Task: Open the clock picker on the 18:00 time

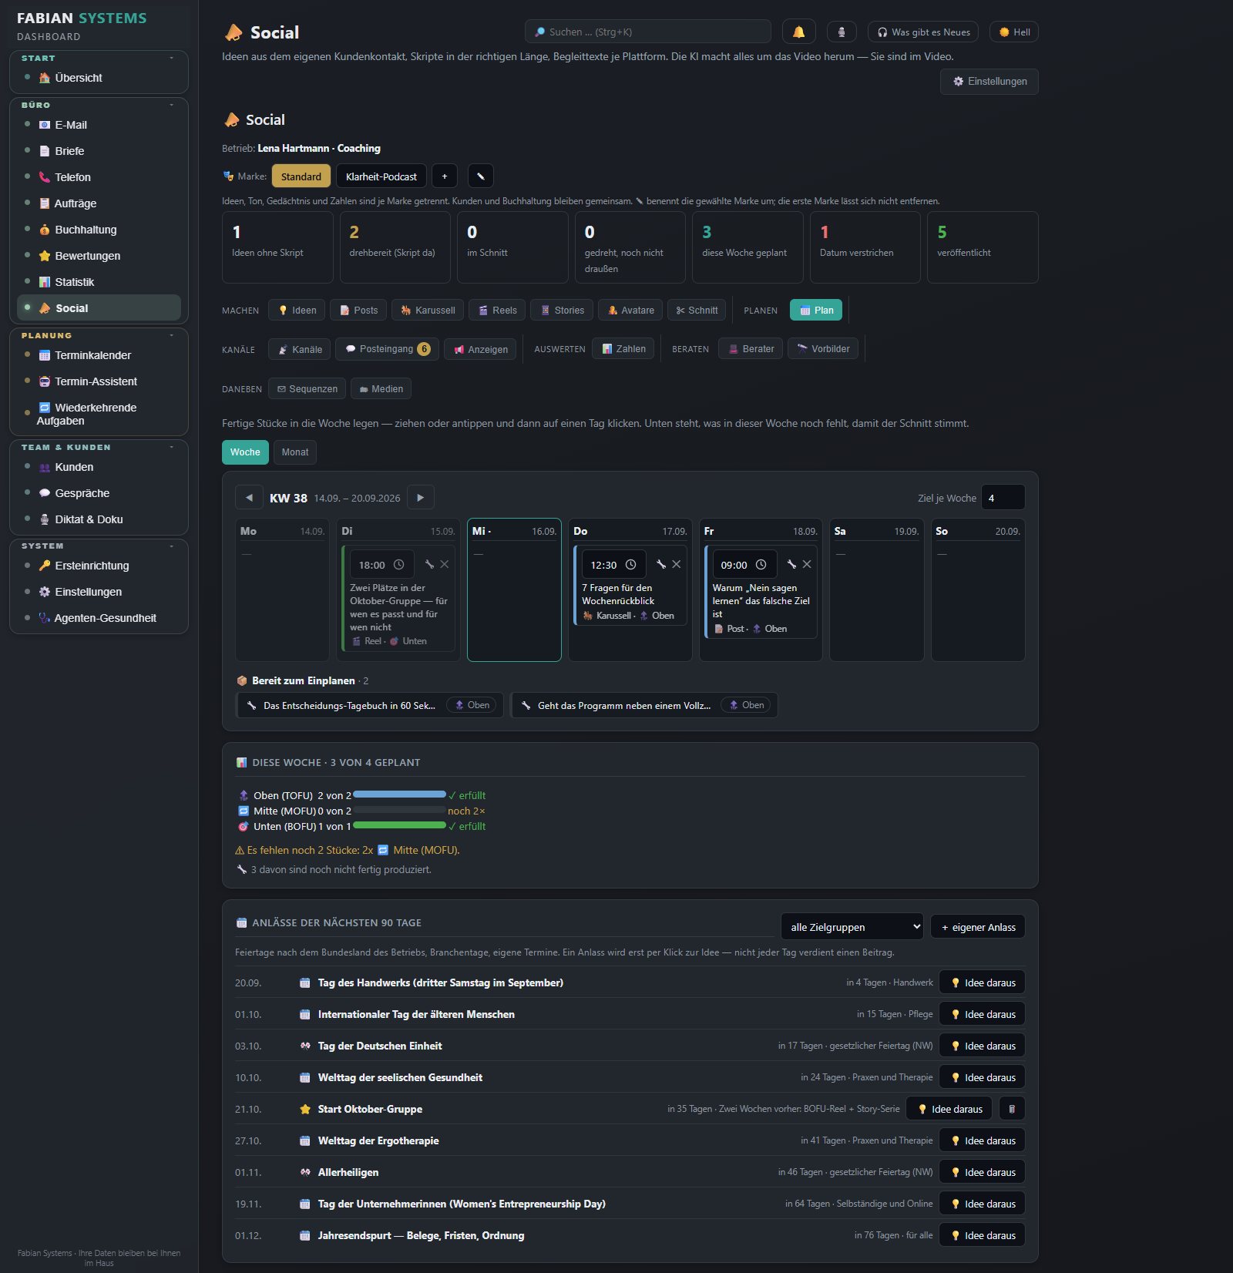Action: (x=399, y=564)
